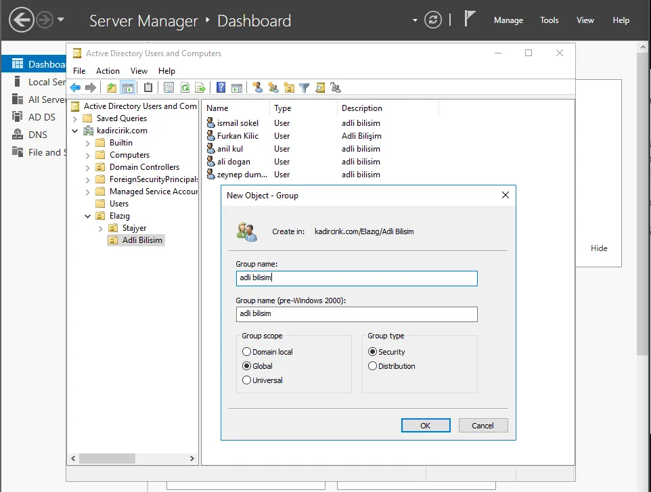Select Dashboard in Server Manager sidebar

tap(34, 64)
